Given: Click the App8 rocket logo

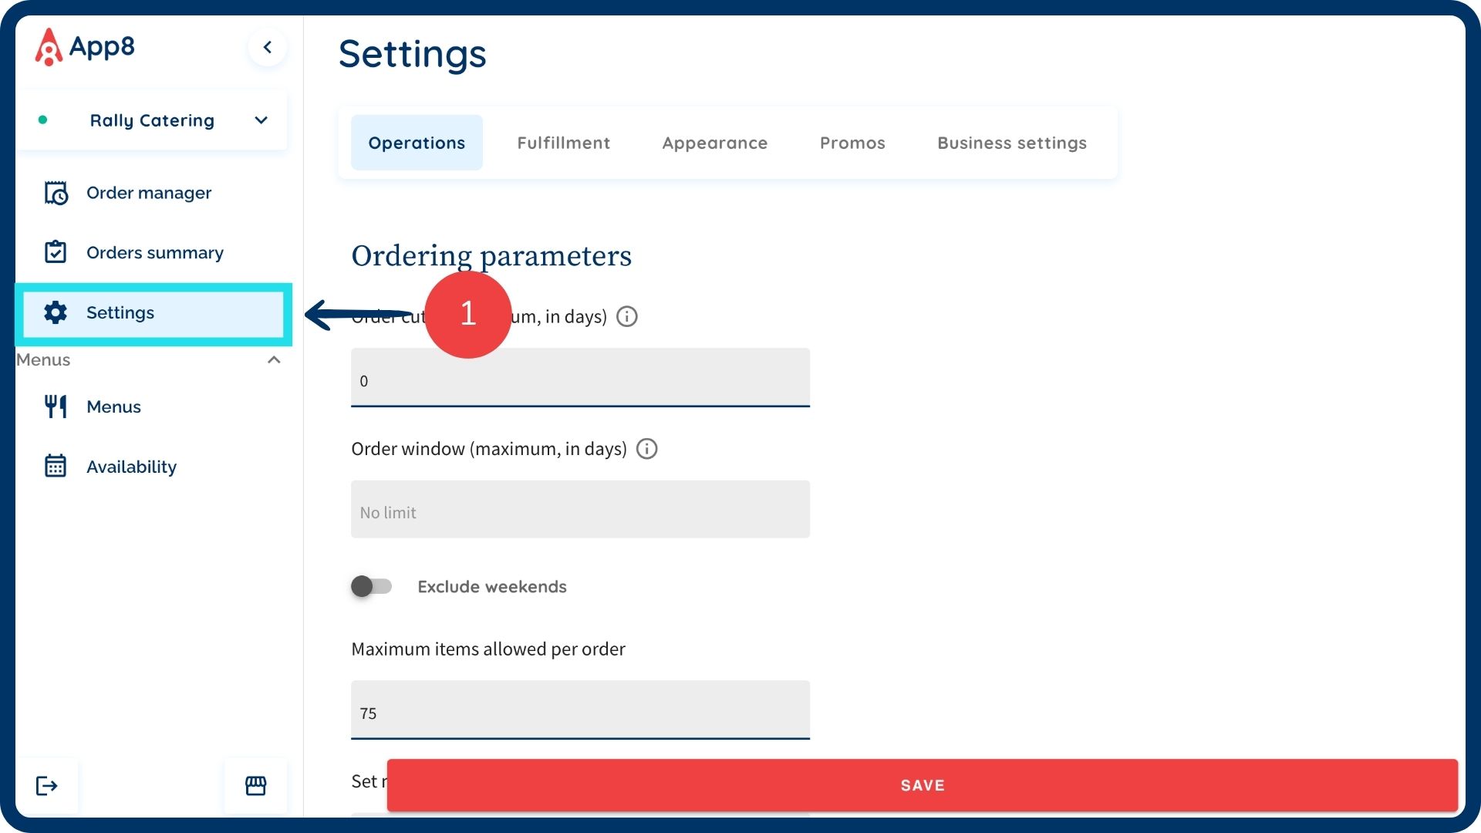Looking at the screenshot, I should 49,47.
